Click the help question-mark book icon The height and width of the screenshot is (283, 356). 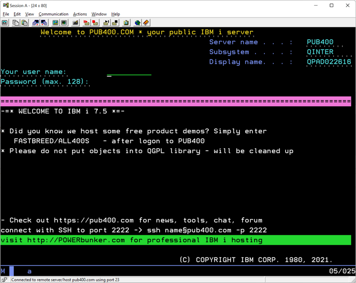coord(146,23)
